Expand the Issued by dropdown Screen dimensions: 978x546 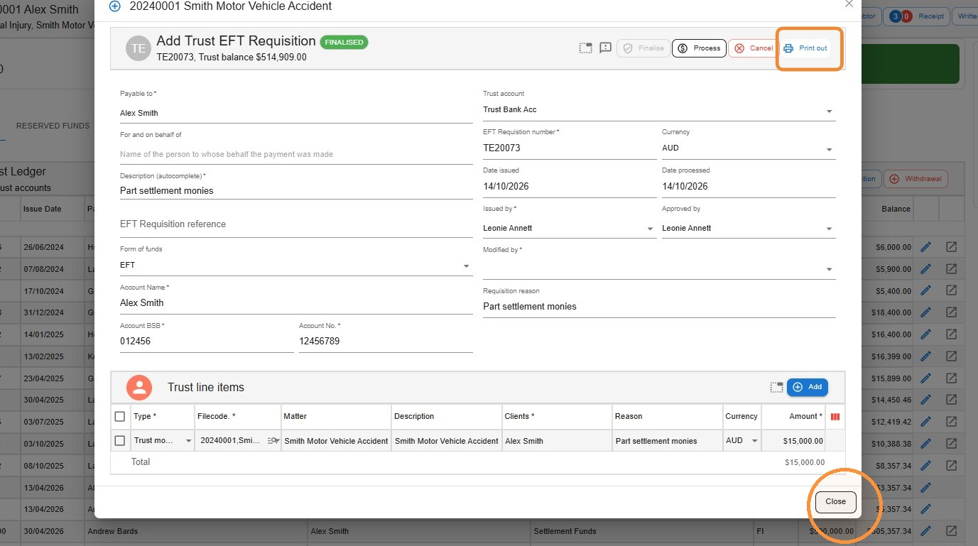[650, 229]
